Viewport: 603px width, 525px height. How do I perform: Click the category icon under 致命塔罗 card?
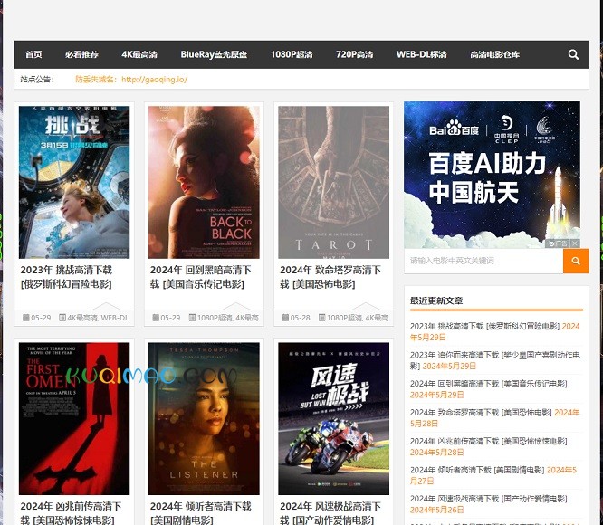click(322, 318)
